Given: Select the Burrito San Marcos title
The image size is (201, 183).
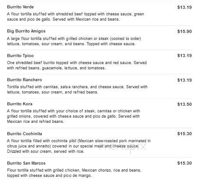Looking at the screenshot, I should 26,163.
